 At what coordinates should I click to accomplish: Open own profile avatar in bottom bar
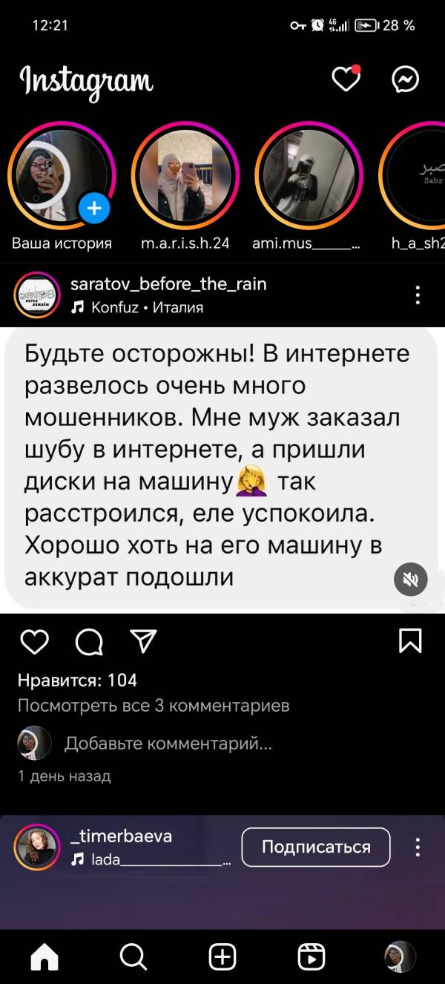400,957
